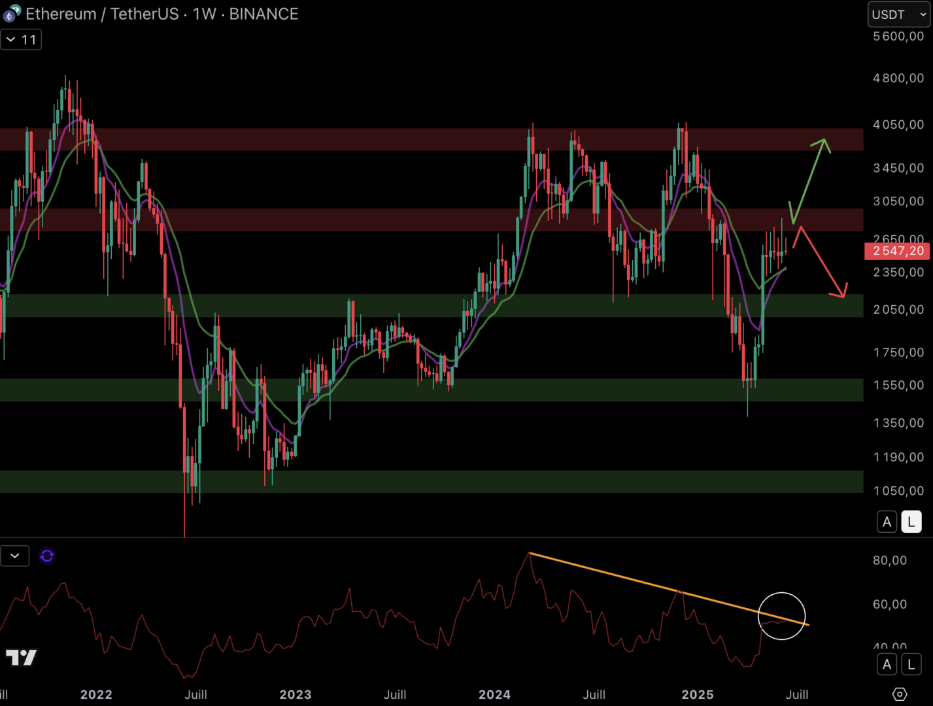
Task: Click the 1 190,00 price axis label
Action: tap(899, 457)
